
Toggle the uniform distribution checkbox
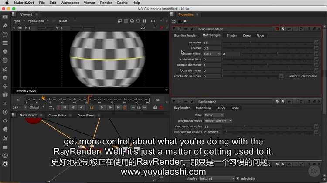[x=286, y=76]
